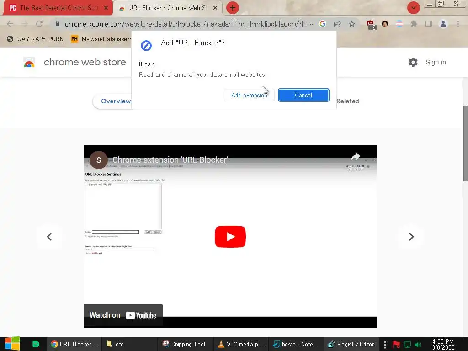Open the etc folder taskbar item

(128, 344)
